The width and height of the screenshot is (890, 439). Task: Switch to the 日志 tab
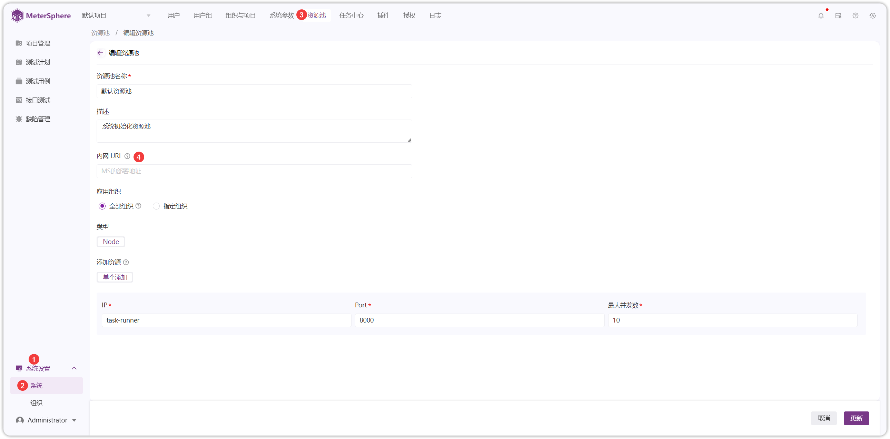(435, 16)
